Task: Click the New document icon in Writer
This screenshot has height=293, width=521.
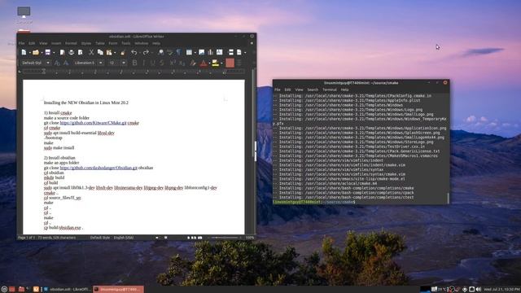Action: tap(24, 52)
